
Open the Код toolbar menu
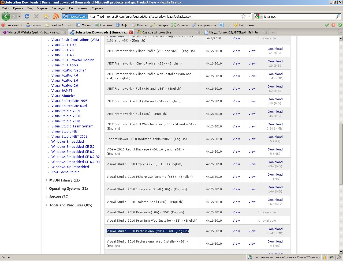pos(226,25)
